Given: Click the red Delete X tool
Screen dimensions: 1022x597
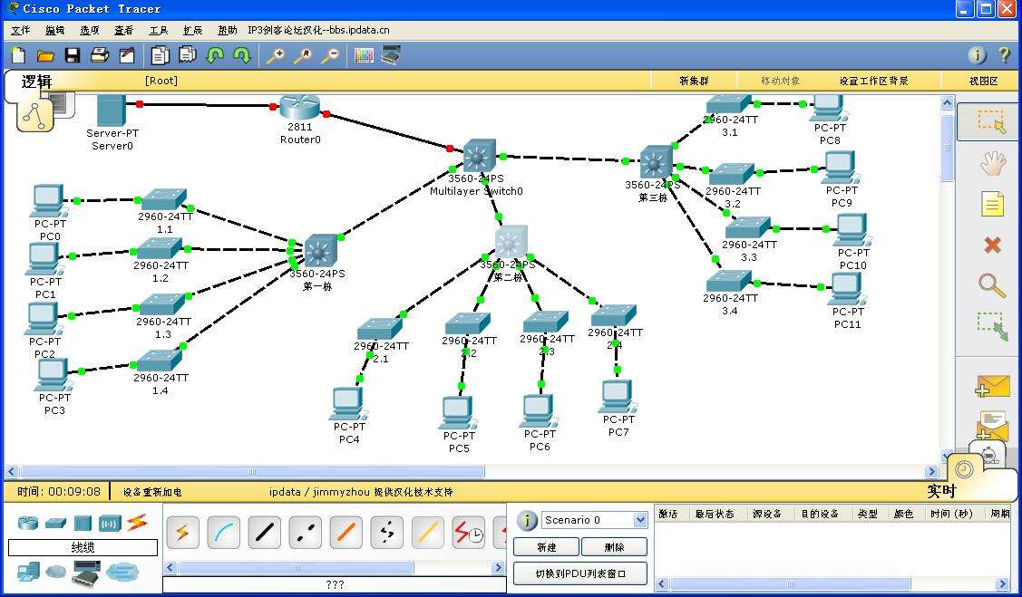Looking at the screenshot, I should pyautogui.click(x=992, y=245).
